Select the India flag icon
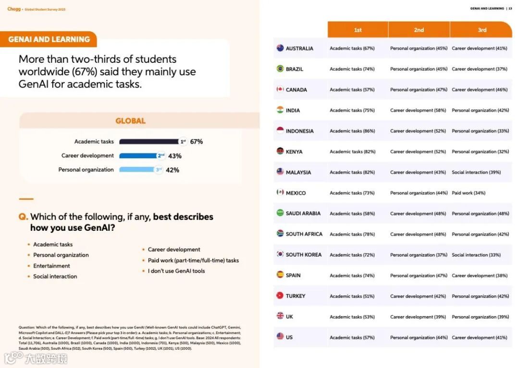The width and height of the screenshot is (519, 368). 280,110
